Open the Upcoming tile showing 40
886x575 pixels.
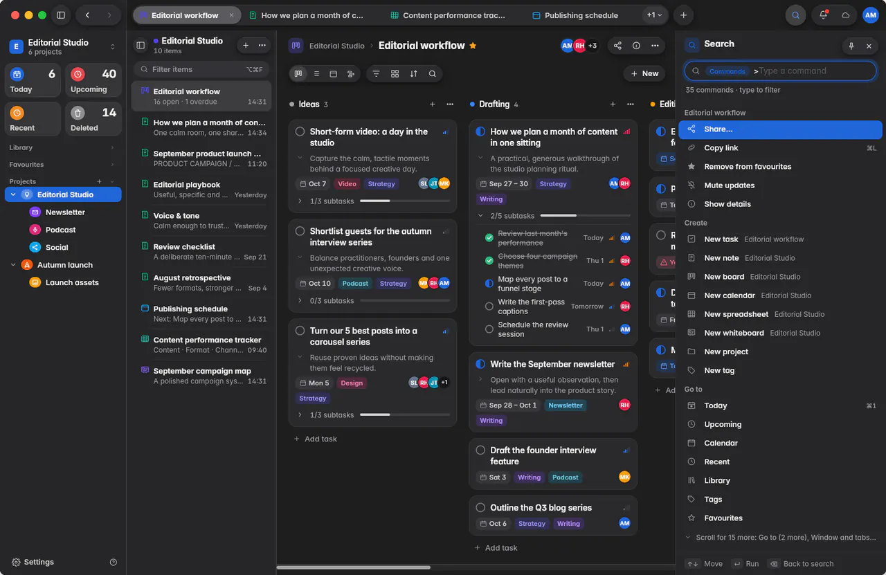pyautogui.click(x=93, y=80)
